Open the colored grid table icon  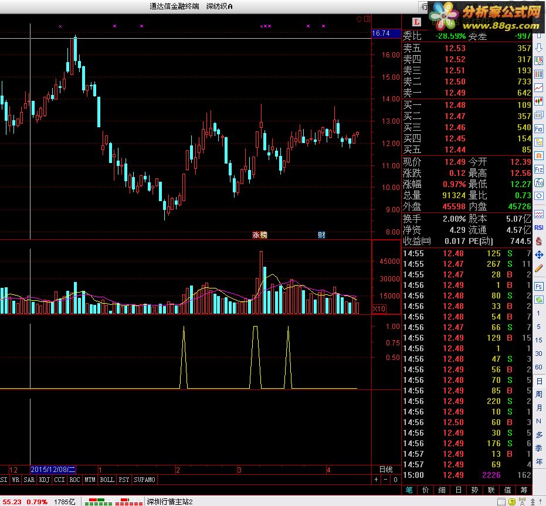(539, 74)
